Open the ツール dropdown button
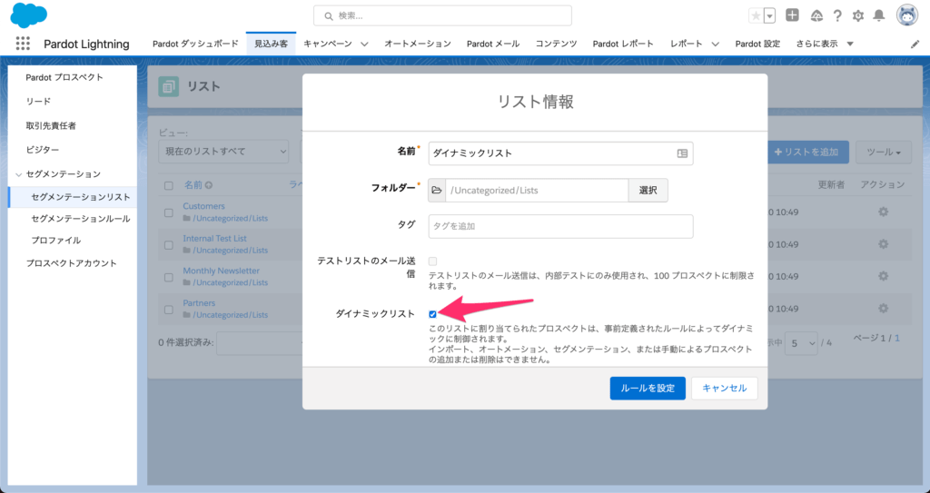This screenshot has width=930, height=493. [884, 152]
